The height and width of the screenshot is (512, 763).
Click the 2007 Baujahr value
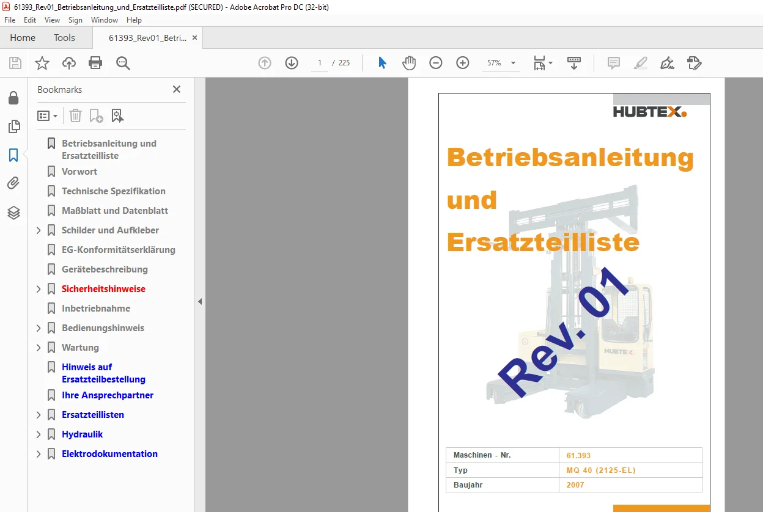coord(575,485)
